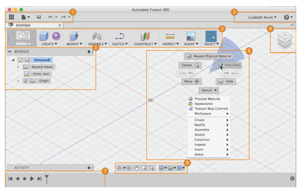Click the Construct plane icon
Image resolution: width=301 pixels, height=192 pixels.
click(x=145, y=36)
